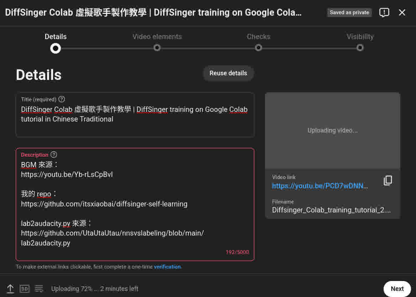
Task: Click the Reuse details button
Action: pos(228,73)
